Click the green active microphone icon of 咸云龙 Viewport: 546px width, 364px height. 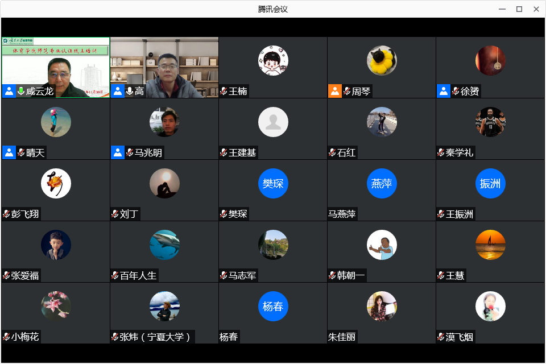coord(21,91)
